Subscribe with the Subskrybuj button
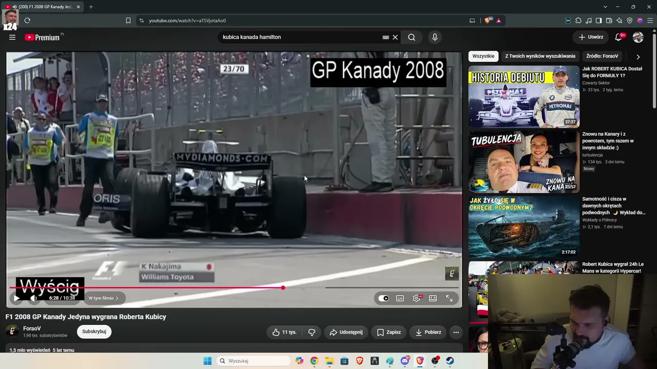This screenshot has width=657, height=369. 94,332
